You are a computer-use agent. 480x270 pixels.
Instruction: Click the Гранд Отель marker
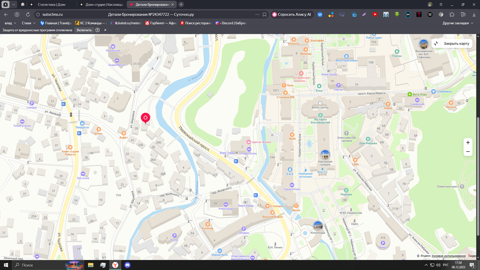tap(292, 185)
